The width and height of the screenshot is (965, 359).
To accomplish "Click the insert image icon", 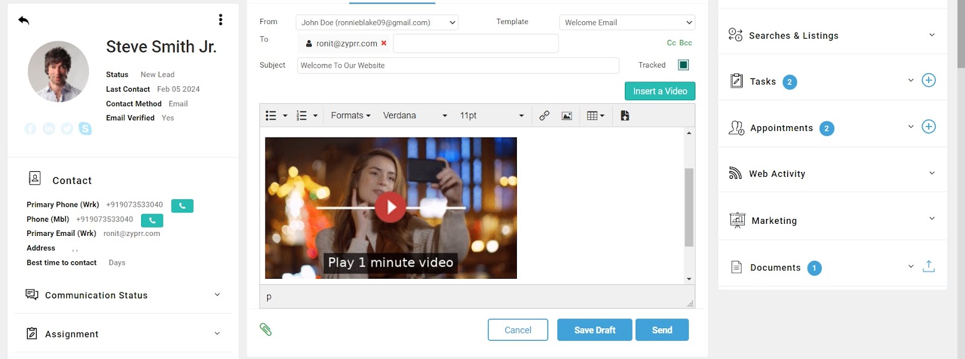I will click(566, 116).
